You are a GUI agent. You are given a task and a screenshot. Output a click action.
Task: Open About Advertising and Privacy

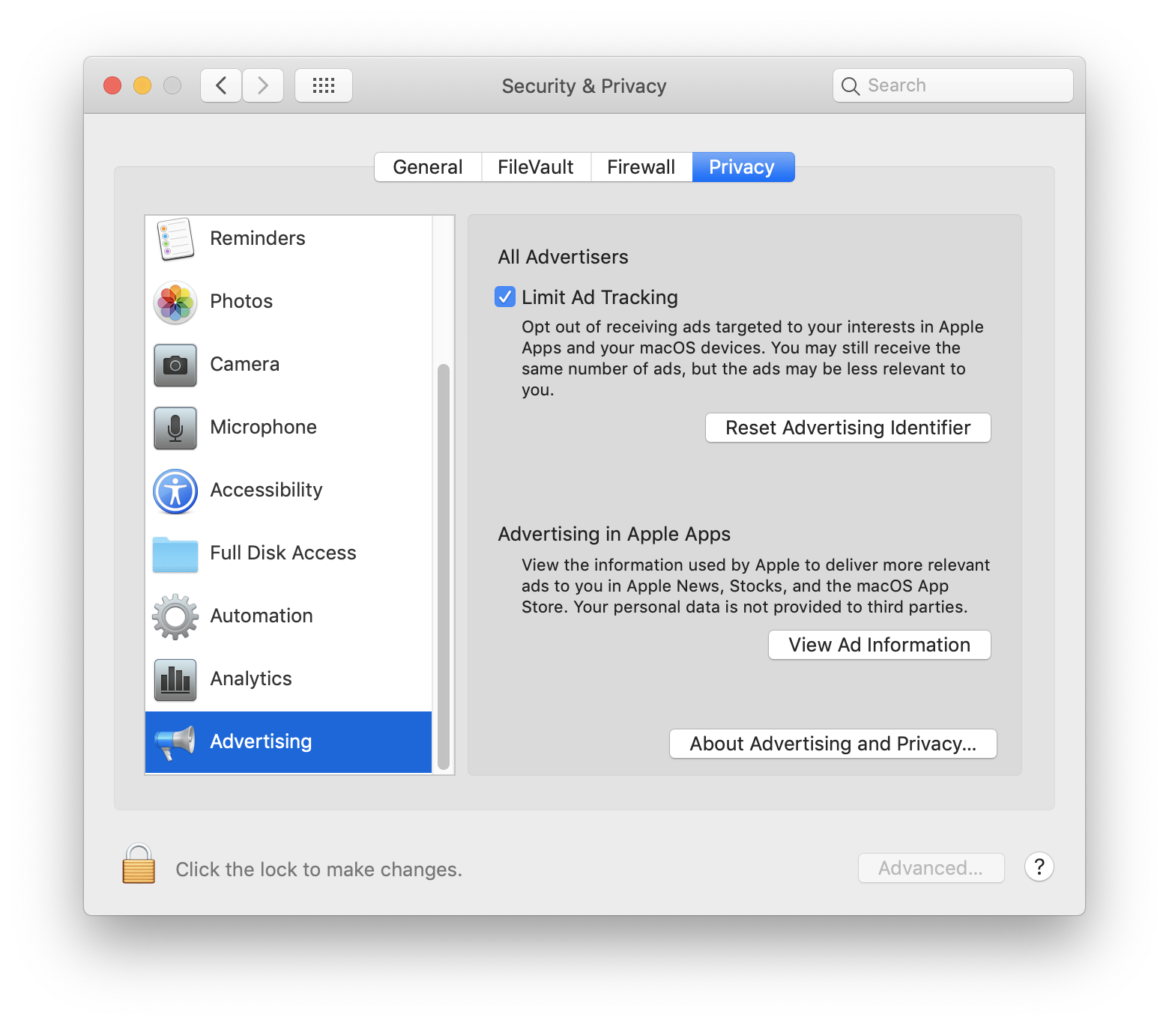tap(833, 744)
